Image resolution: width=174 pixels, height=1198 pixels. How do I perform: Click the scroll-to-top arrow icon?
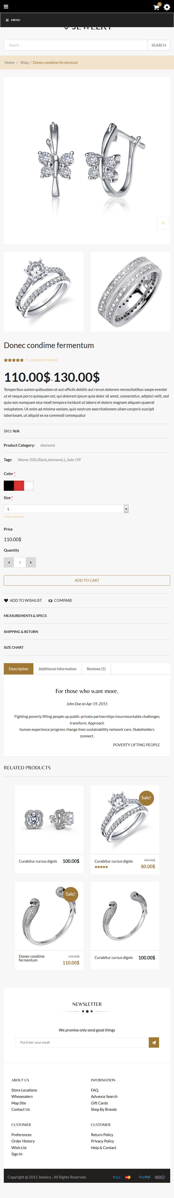pos(163,223)
